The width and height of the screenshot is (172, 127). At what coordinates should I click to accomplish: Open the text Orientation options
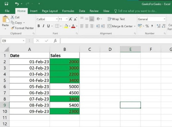coord(99,19)
